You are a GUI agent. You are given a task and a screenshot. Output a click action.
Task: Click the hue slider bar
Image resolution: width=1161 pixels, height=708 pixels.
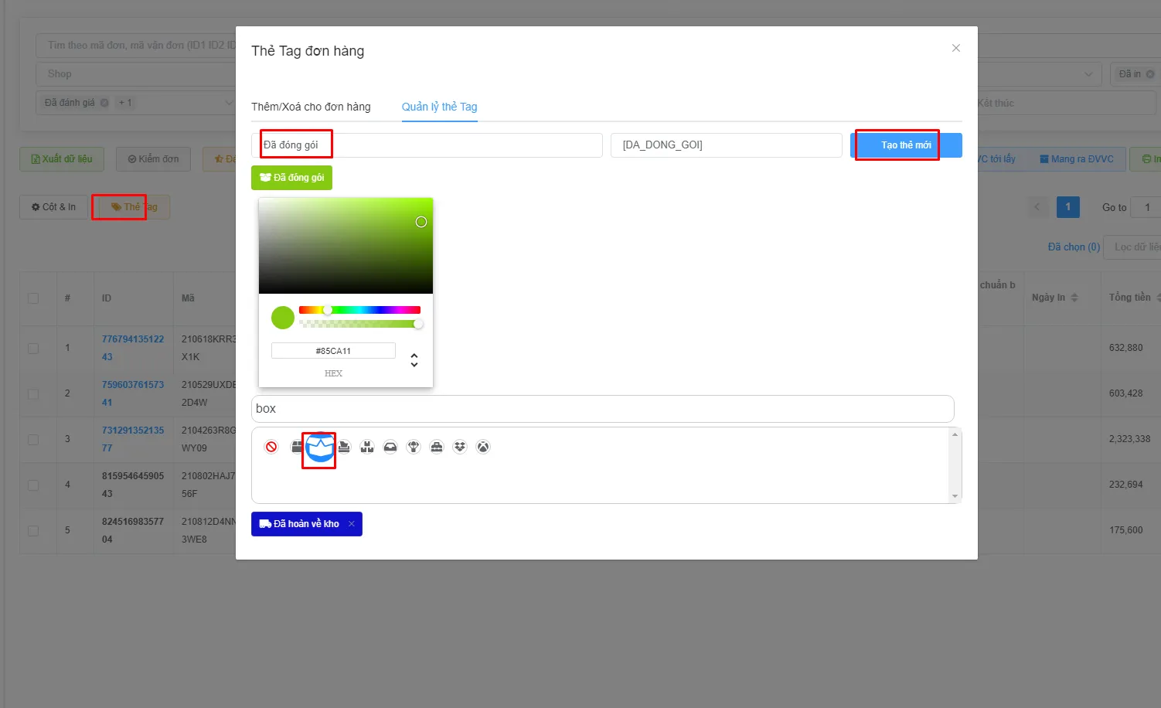click(359, 310)
